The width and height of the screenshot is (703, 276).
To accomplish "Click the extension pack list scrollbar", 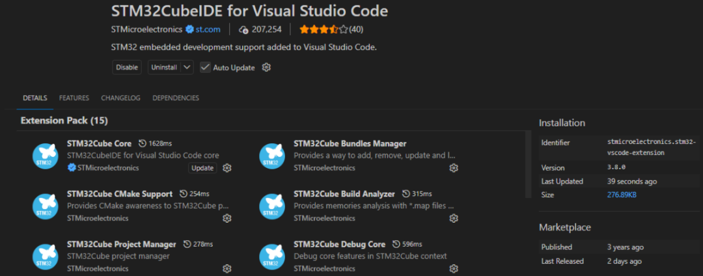I will tap(528, 163).
